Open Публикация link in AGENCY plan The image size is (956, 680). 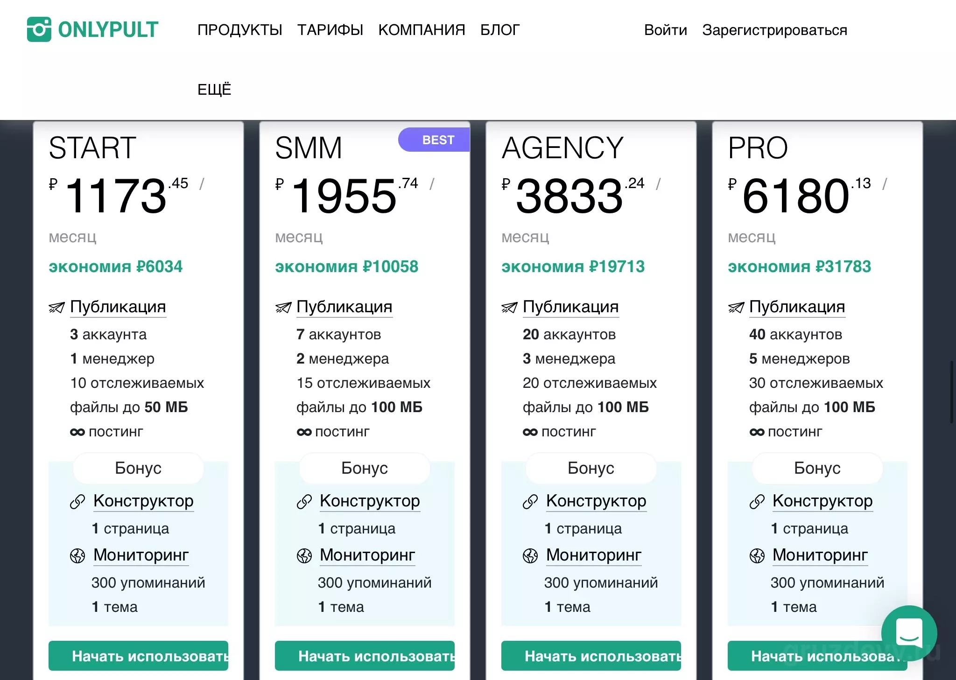(x=571, y=307)
